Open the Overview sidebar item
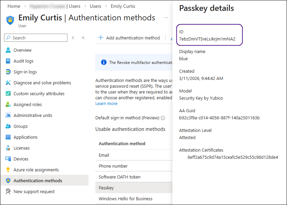 [22, 50]
